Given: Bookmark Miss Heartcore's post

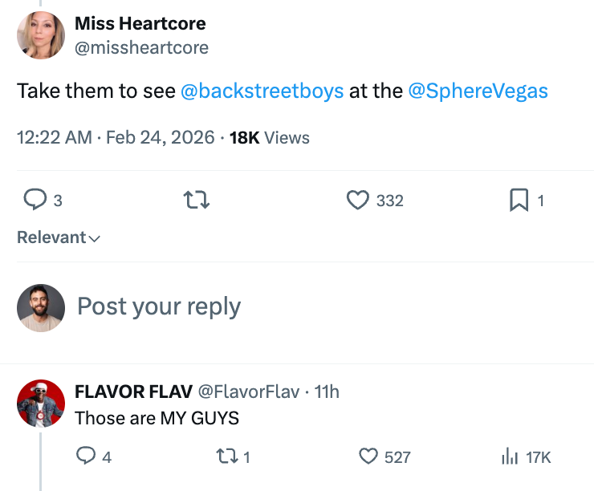Looking at the screenshot, I should (x=519, y=201).
